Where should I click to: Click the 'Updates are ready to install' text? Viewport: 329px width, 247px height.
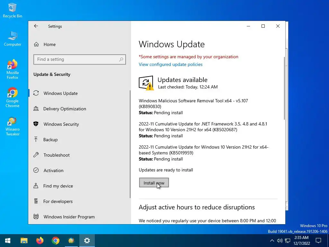(x=166, y=170)
